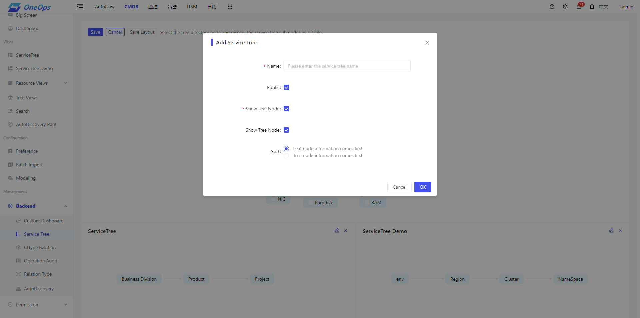Open the 监控 top menu
This screenshot has height=318, width=640.
click(153, 7)
